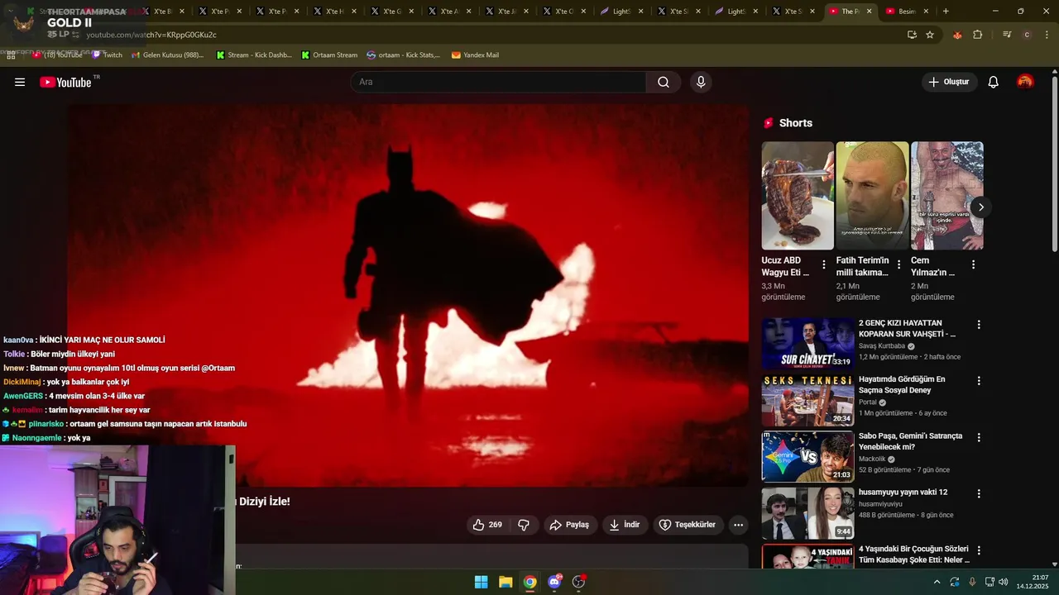Open Chrome media control icon

(1007, 35)
